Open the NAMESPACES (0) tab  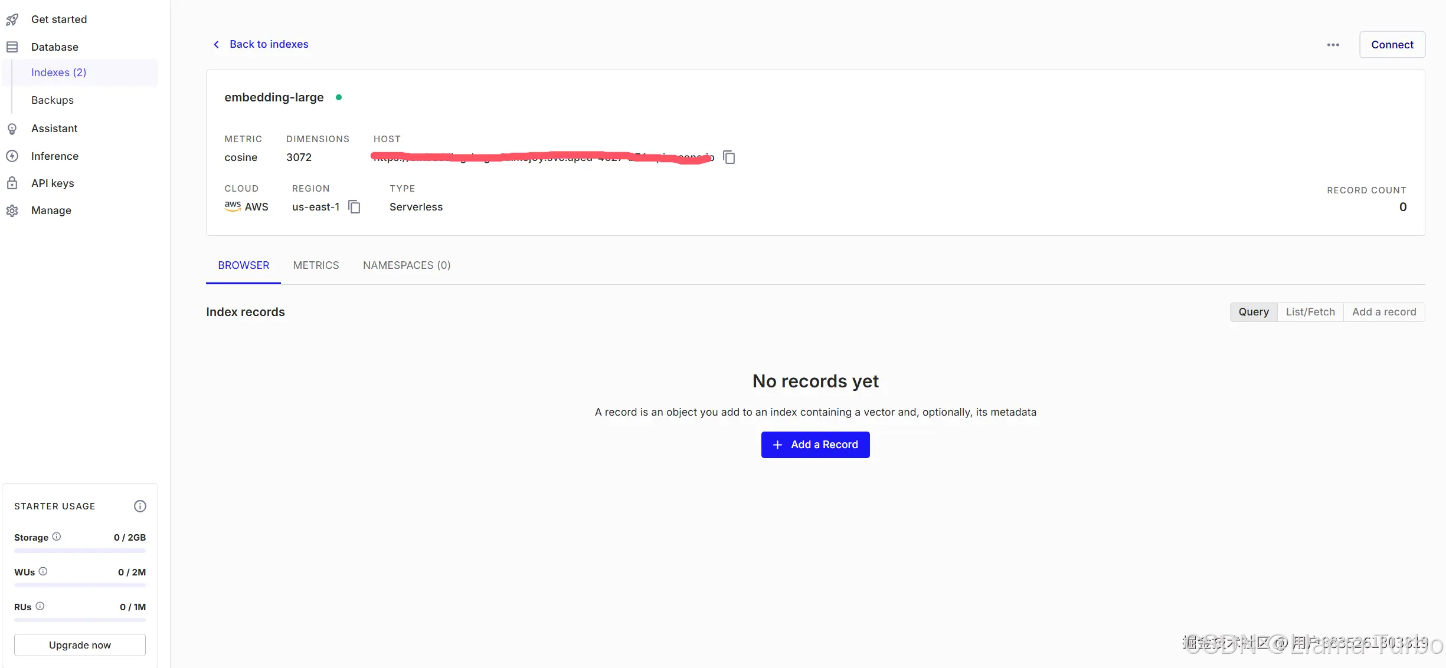[406, 265]
